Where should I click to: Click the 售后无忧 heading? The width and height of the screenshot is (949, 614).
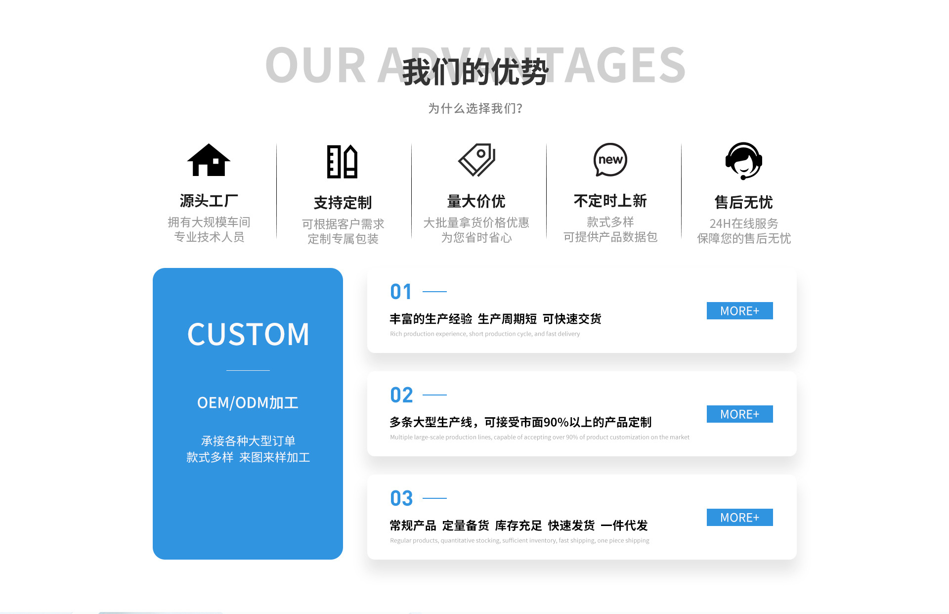click(x=744, y=202)
